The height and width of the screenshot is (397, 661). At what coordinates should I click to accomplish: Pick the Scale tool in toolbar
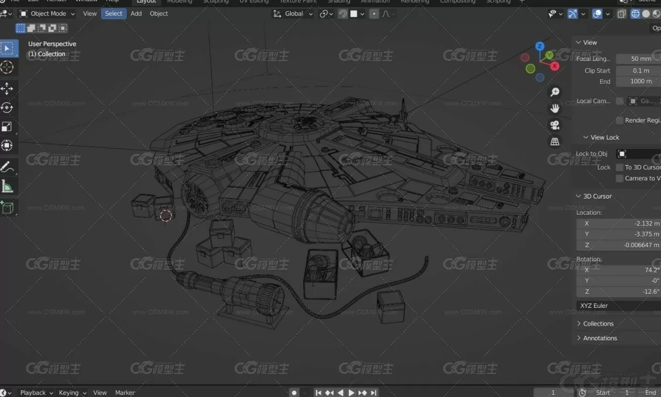click(x=8, y=127)
